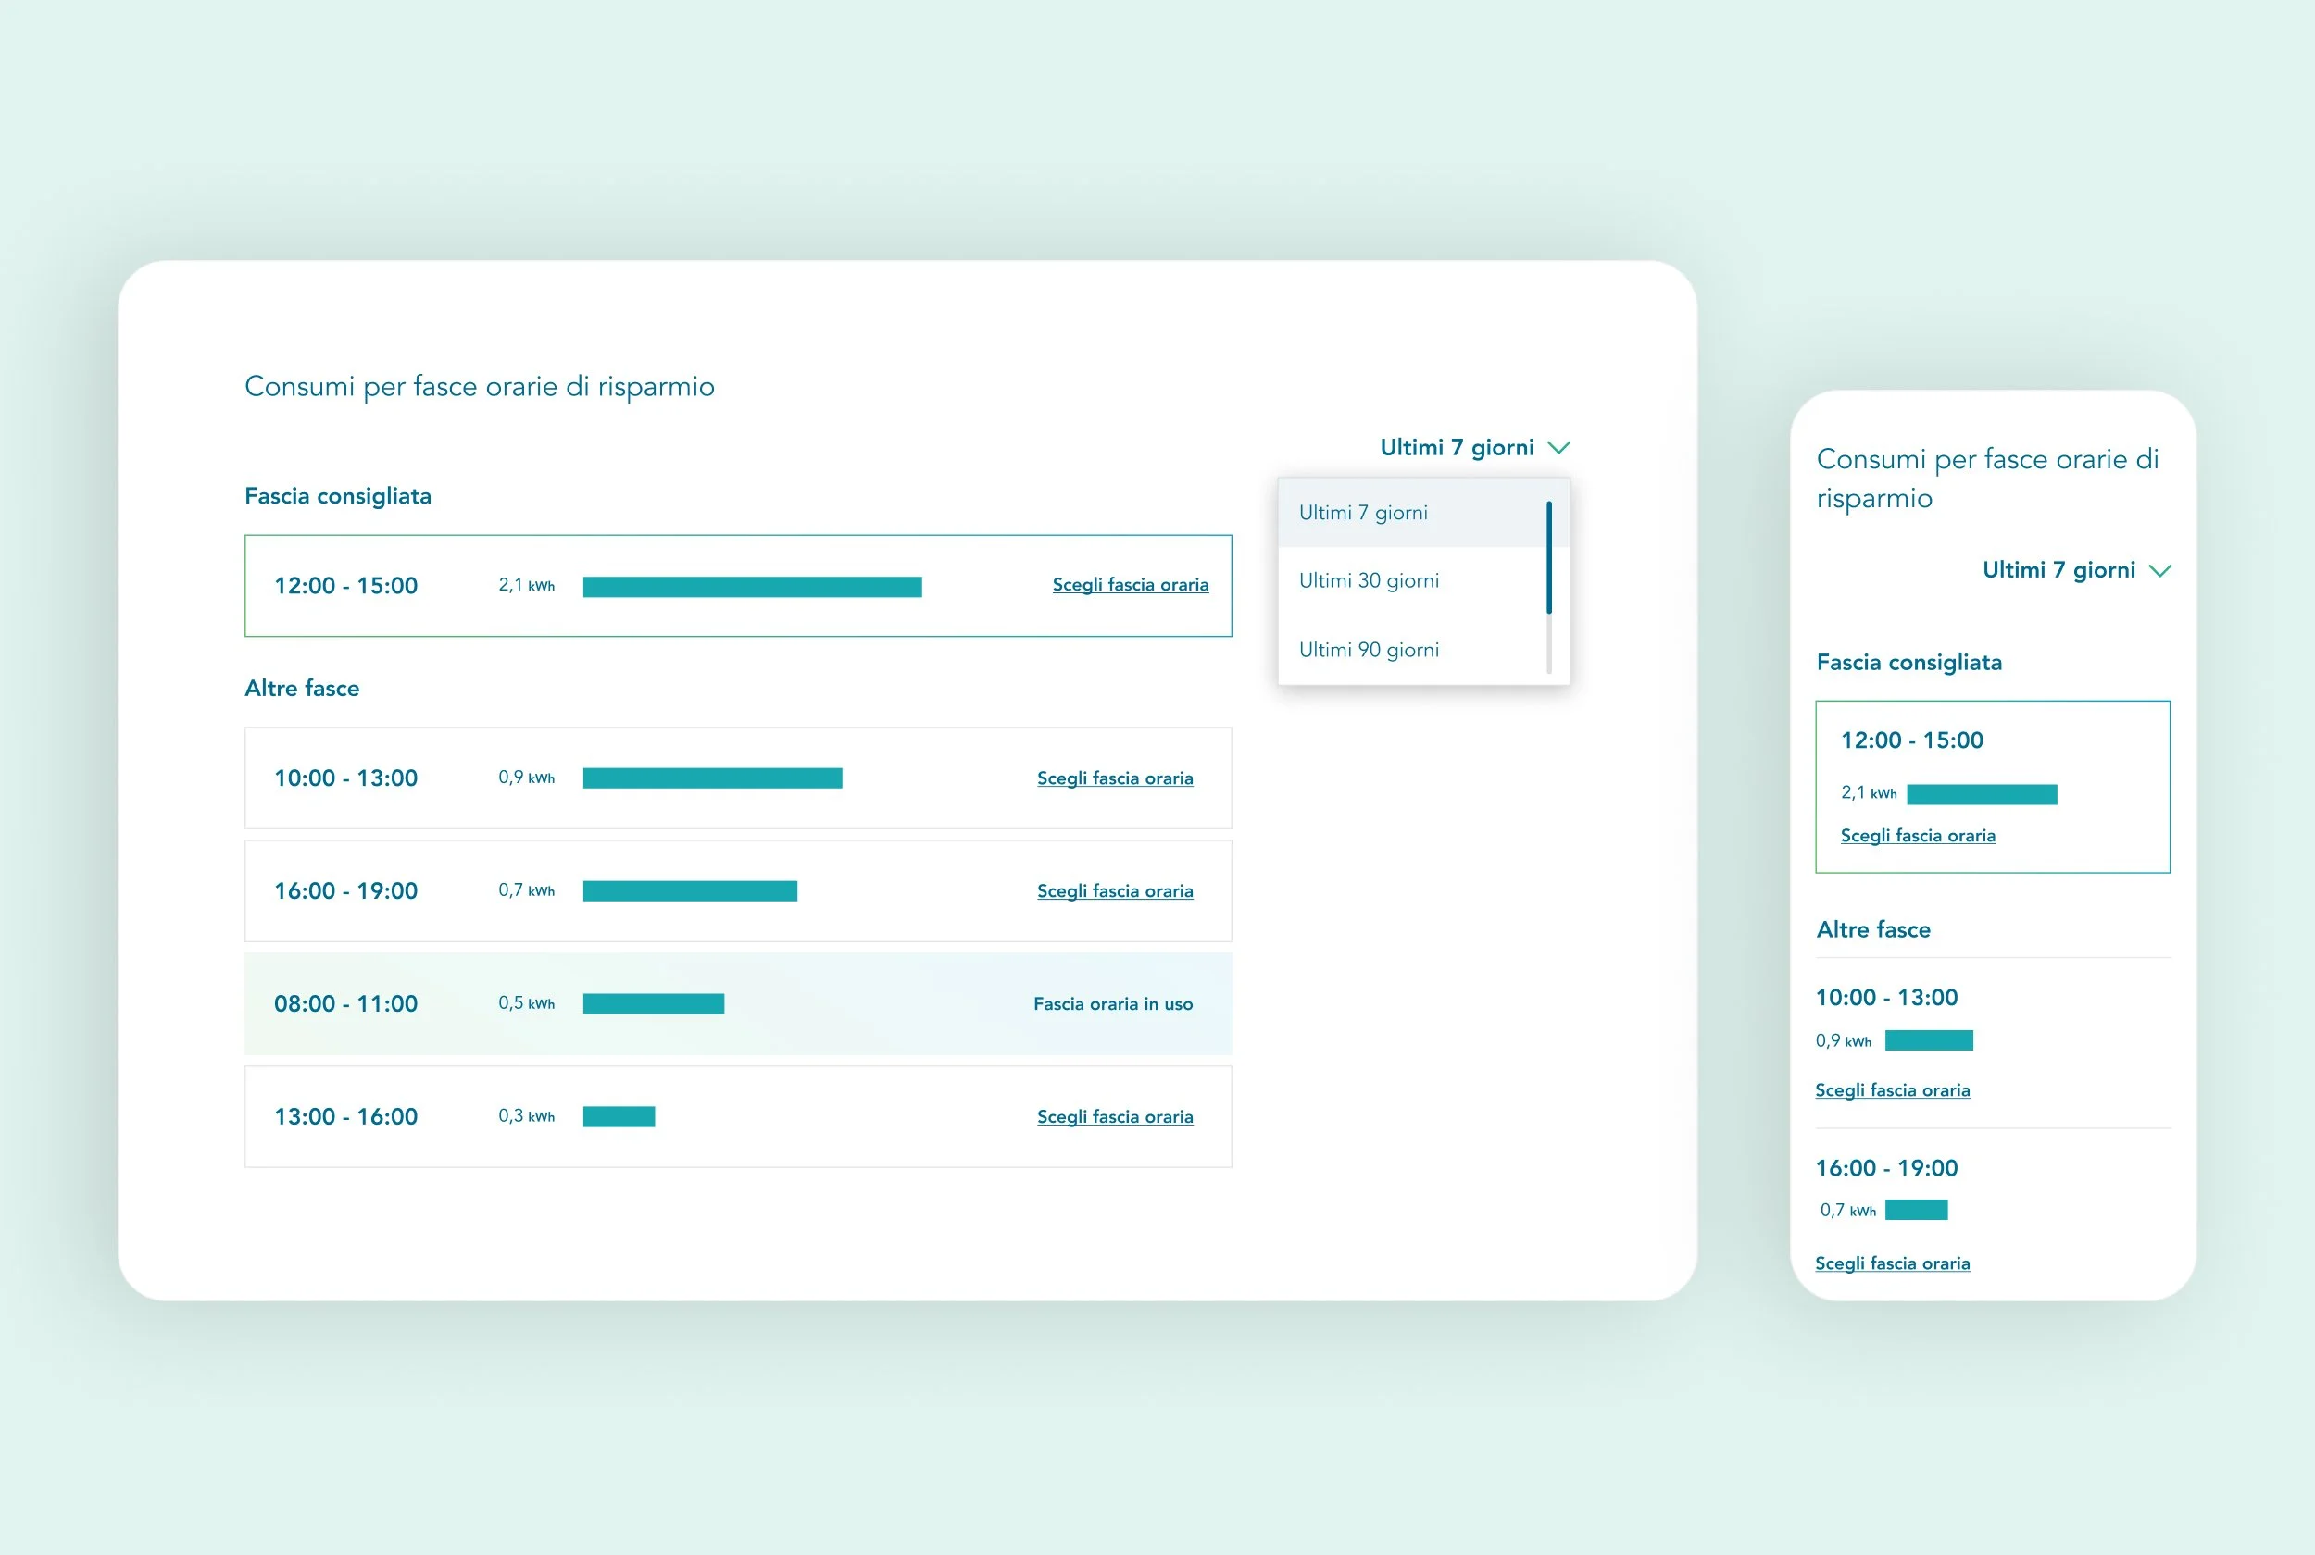Click mobile 'Scegli fascia oraria' under 10:00 - 13:00
The image size is (2315, 1555).
click(x=1892, y=1091)
